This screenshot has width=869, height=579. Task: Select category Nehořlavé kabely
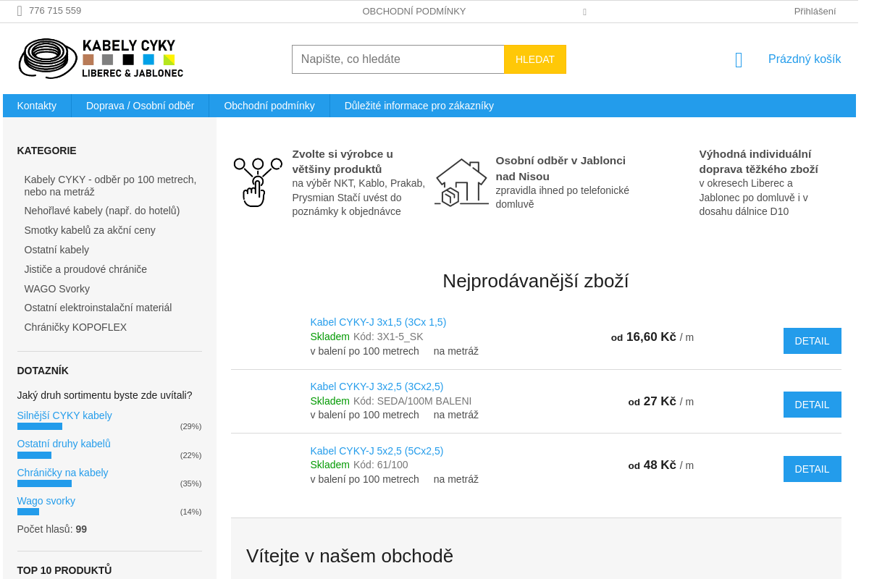point(102,211)
